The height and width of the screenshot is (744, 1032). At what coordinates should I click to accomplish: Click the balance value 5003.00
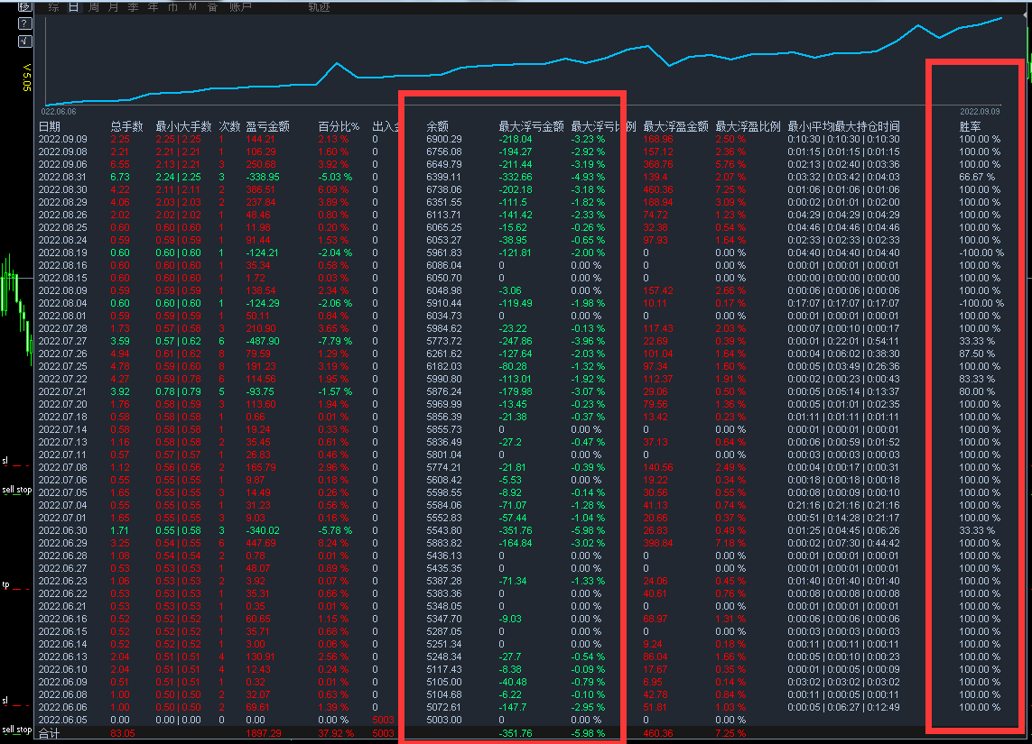click(x=444, y=720)
